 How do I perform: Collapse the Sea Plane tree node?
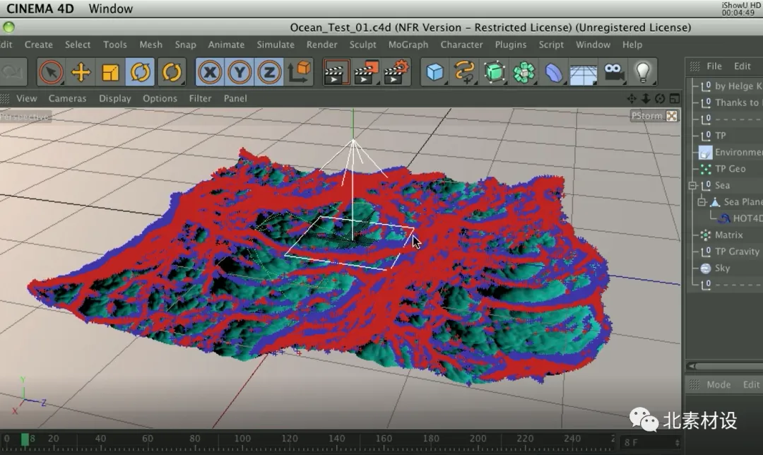click(x=702, y=202)
